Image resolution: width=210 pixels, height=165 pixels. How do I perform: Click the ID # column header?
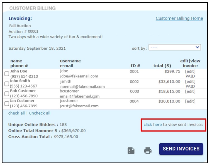[x=135, y=66]
